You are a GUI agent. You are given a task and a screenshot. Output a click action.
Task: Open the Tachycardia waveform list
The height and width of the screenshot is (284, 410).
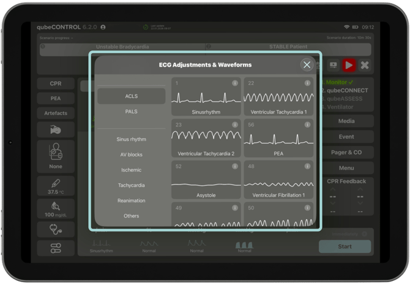132,185
